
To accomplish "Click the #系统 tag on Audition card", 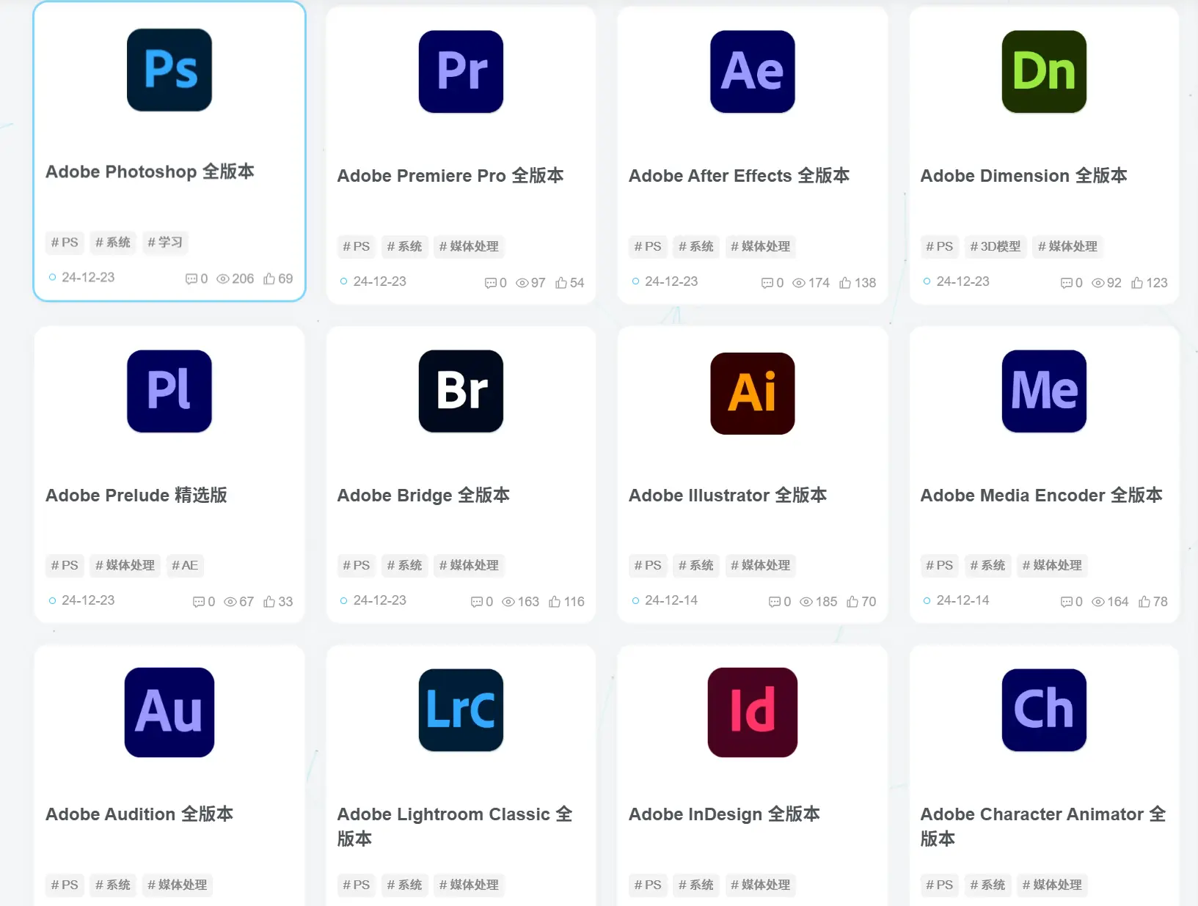I will click(113, 885).
